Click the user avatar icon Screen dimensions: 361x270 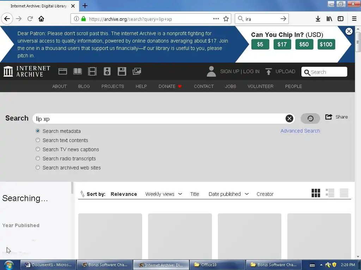[212, 71]
